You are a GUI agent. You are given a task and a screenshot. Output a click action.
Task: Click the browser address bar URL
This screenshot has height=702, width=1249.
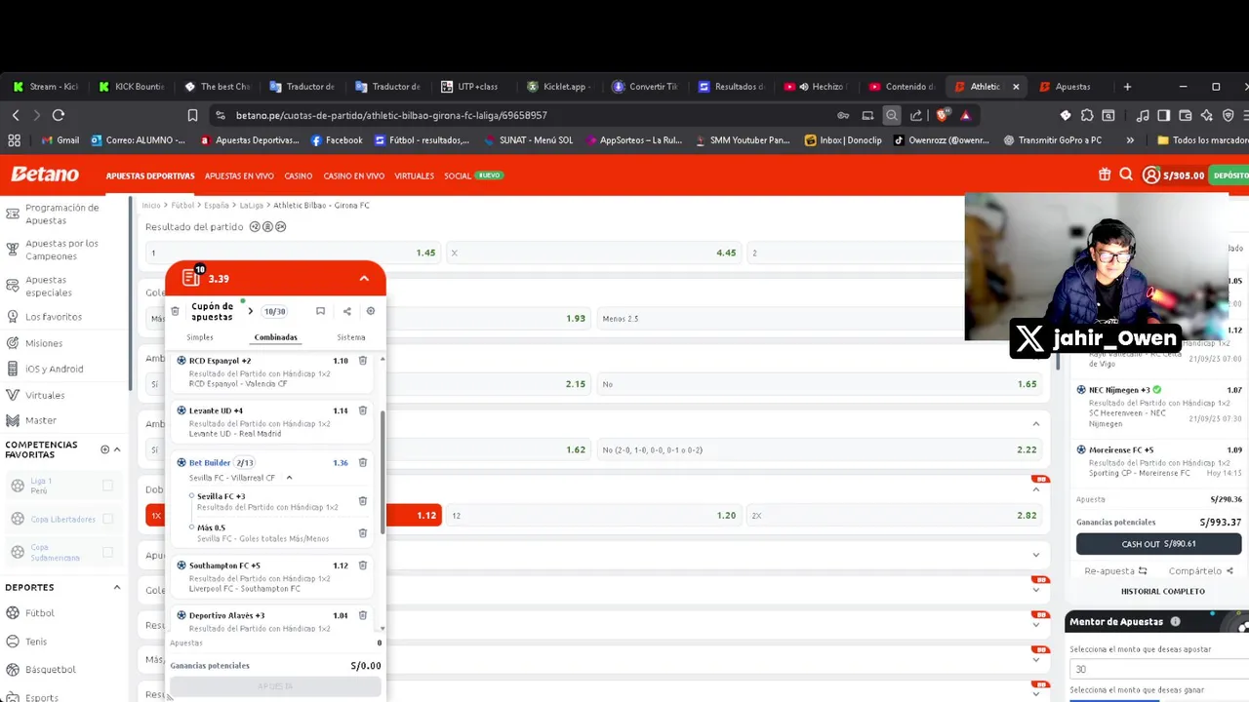(x=391, y=115)
